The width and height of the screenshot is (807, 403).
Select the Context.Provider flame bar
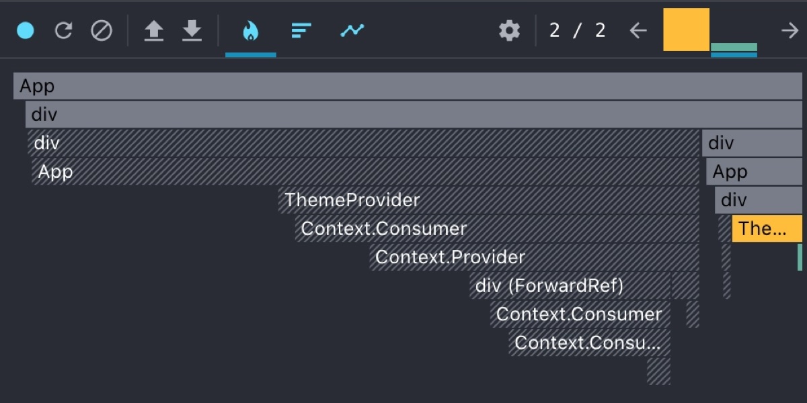pos(535,257)
